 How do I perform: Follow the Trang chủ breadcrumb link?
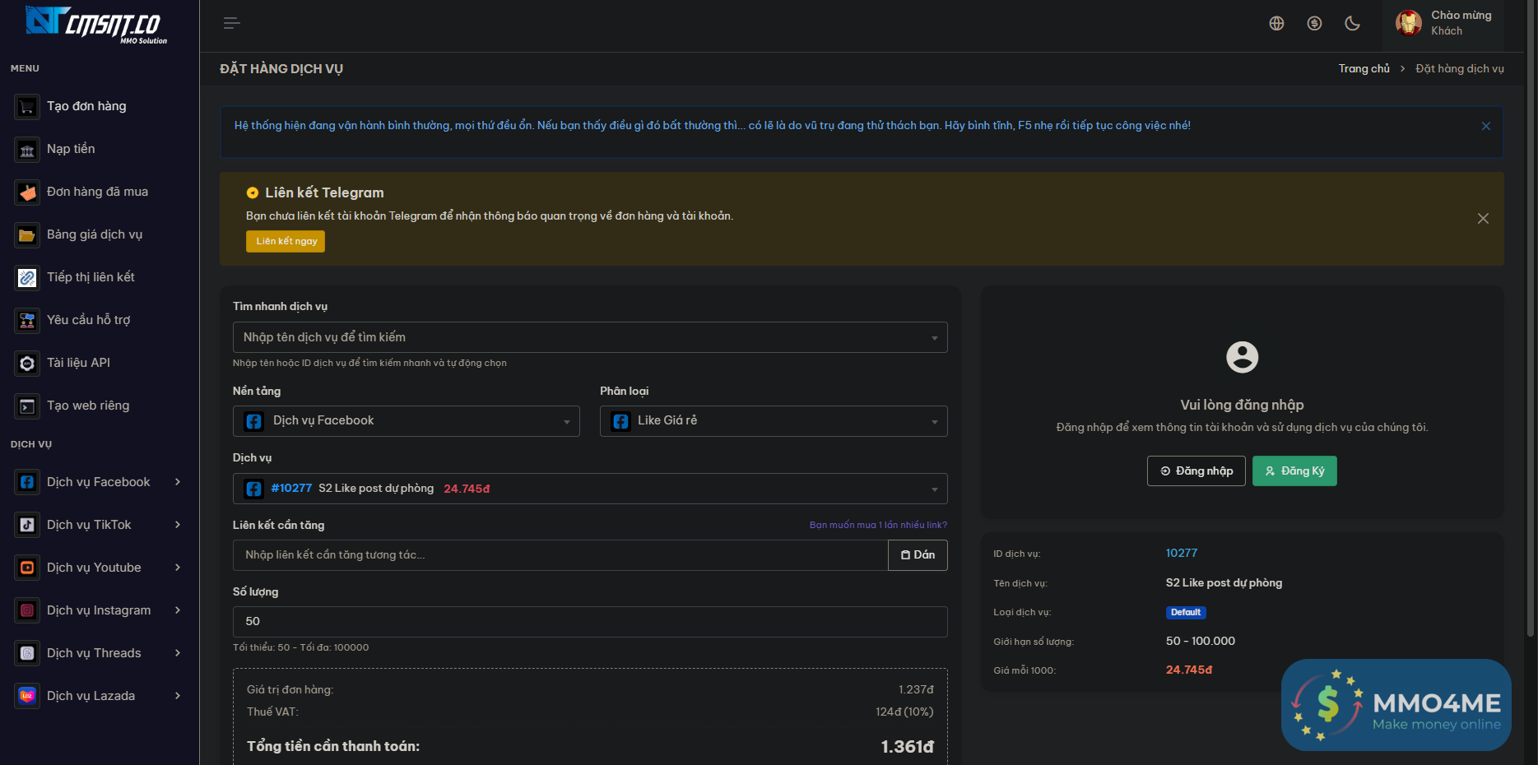pyautogui.click(x=1364, y=69)
